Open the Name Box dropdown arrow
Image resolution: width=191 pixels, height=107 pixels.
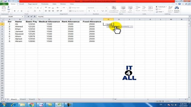22,17
